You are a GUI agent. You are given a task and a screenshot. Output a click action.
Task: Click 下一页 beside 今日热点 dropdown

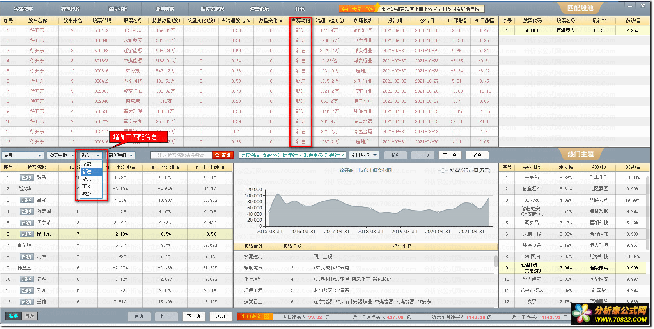pos(450,155)
